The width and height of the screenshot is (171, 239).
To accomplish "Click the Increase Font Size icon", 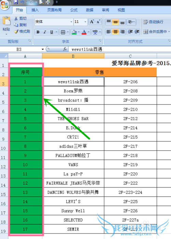I will click(92, 22).
